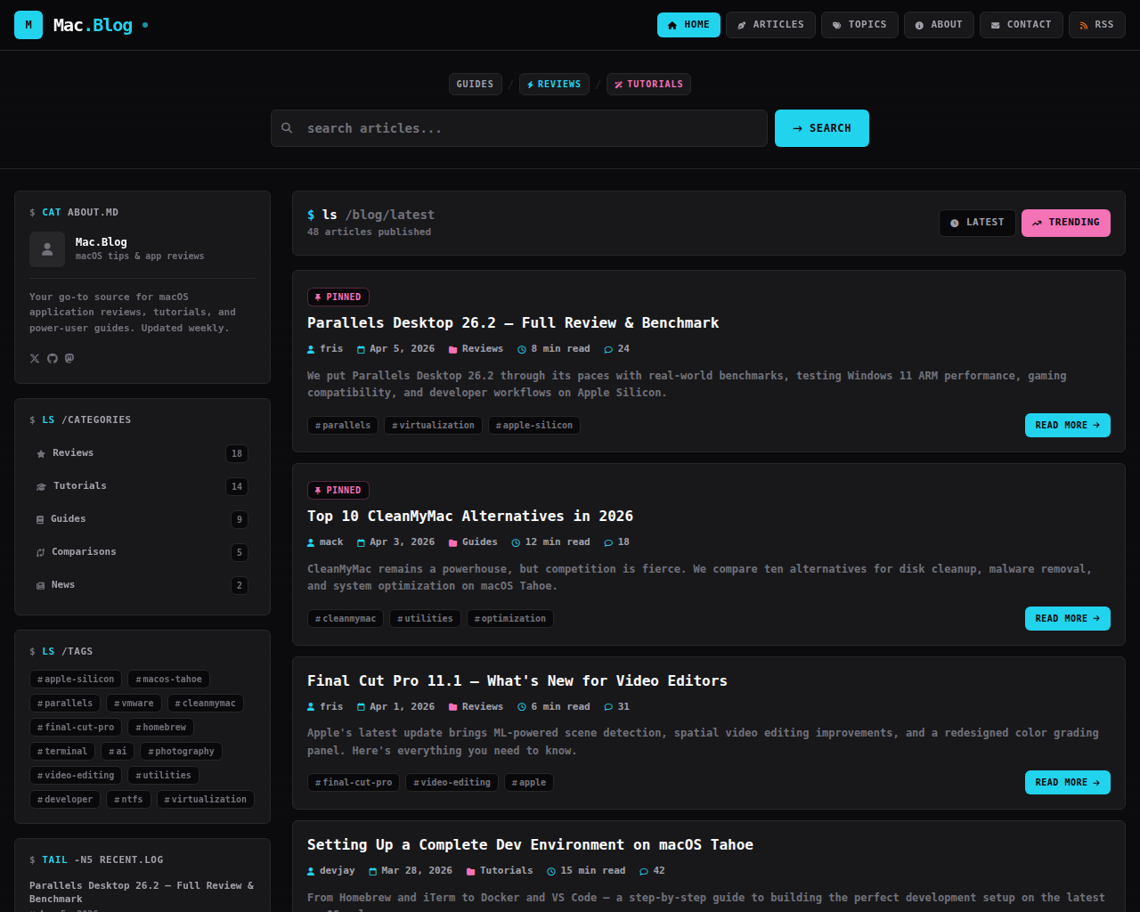Click the comment count on Final Cut article

coord(616,706)
